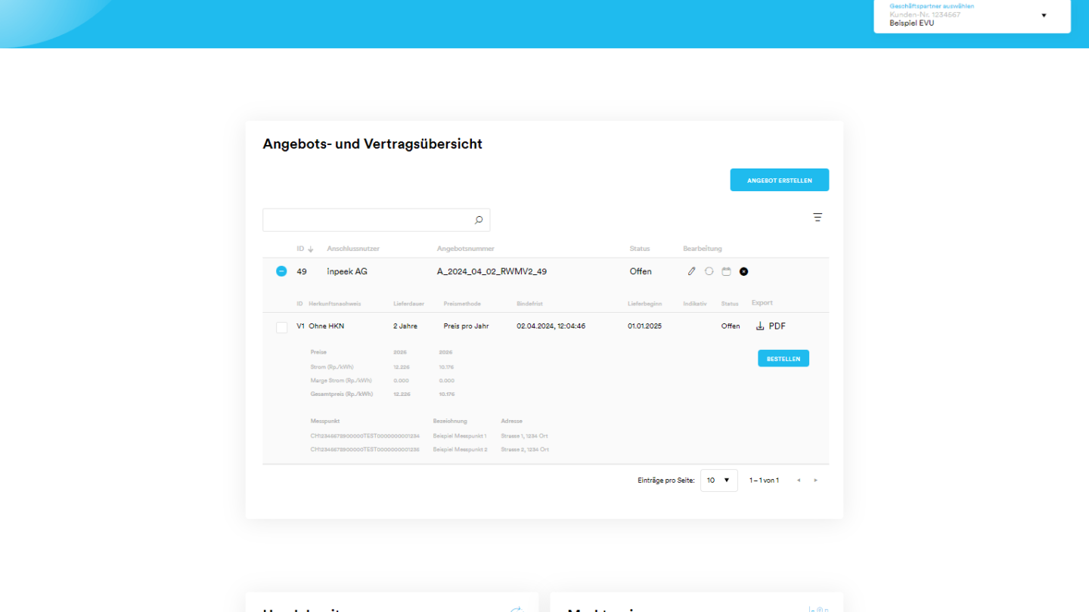
Task: Click the Anschlussnutzer column header
Action: pos(353,249)
